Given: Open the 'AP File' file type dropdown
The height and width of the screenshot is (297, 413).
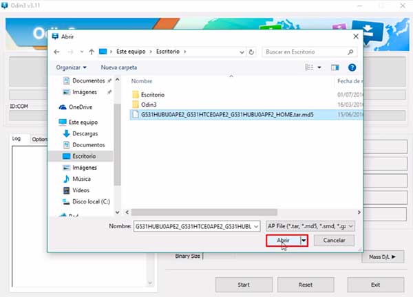Looking at the screenshot, I should point(310,226).
